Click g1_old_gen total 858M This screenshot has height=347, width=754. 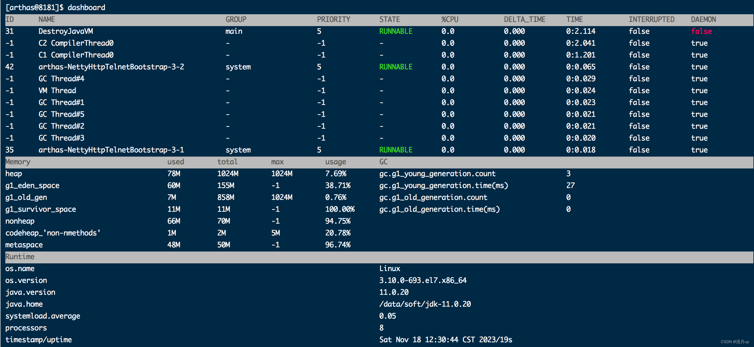(x=226, y=197)
